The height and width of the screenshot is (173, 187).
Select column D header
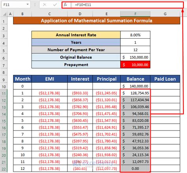pos(80,14)
